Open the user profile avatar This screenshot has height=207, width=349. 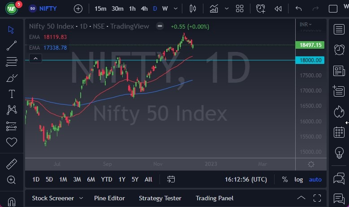(x=12, y=8)
